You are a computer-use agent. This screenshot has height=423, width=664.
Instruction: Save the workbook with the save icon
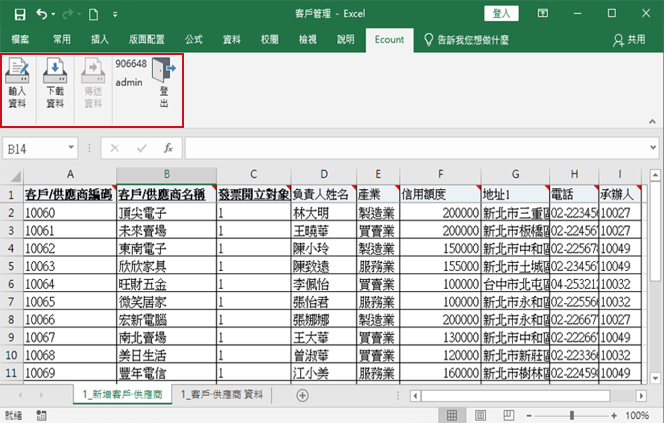(x=20, y=14)
